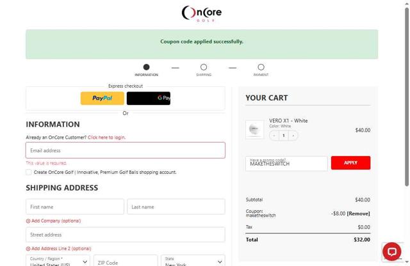This screenshot has width=410, height=266.
Task: Edit the promo code field MAKETHESWITCH
Action: click(x=286, y=164)
